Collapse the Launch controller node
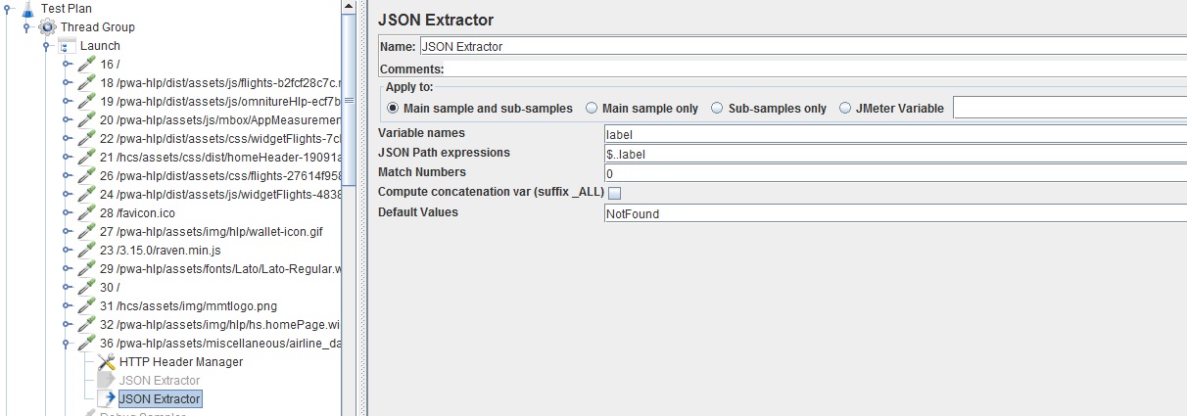 (x=47, y=46)
